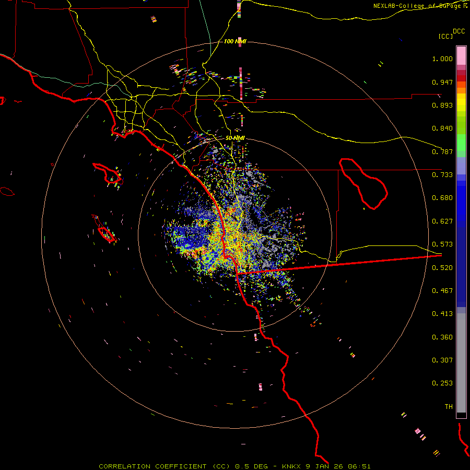Viewport: 470px width, 470px height.
Task: Pick the pink segment atop the color bar
Action: (461, 56)
